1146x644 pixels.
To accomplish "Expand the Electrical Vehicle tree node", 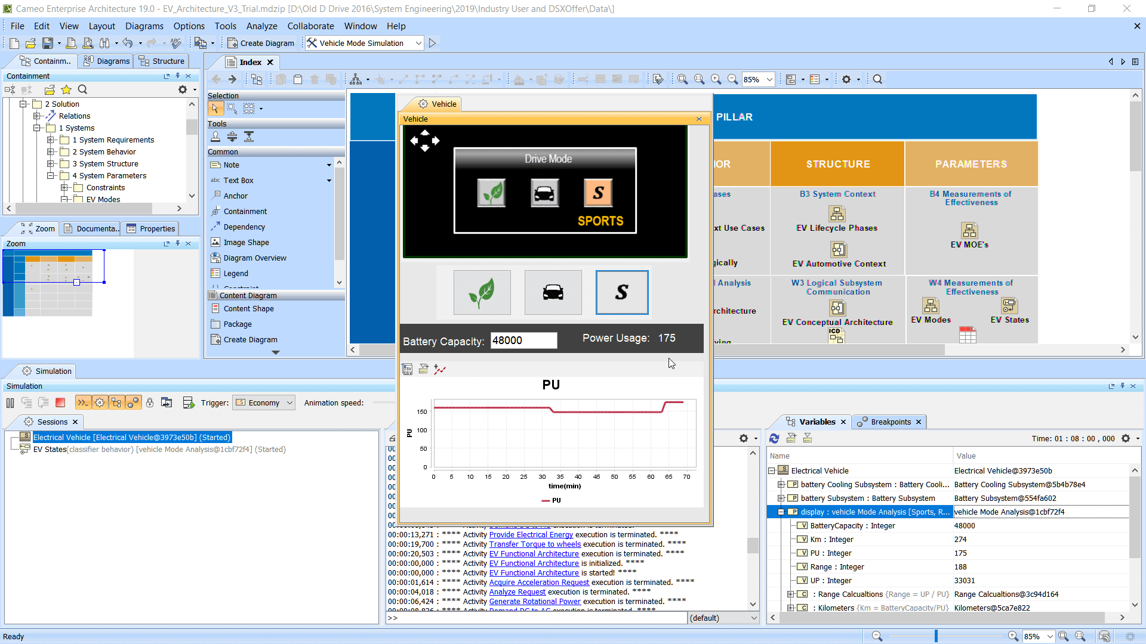I will tap(774, 469).
